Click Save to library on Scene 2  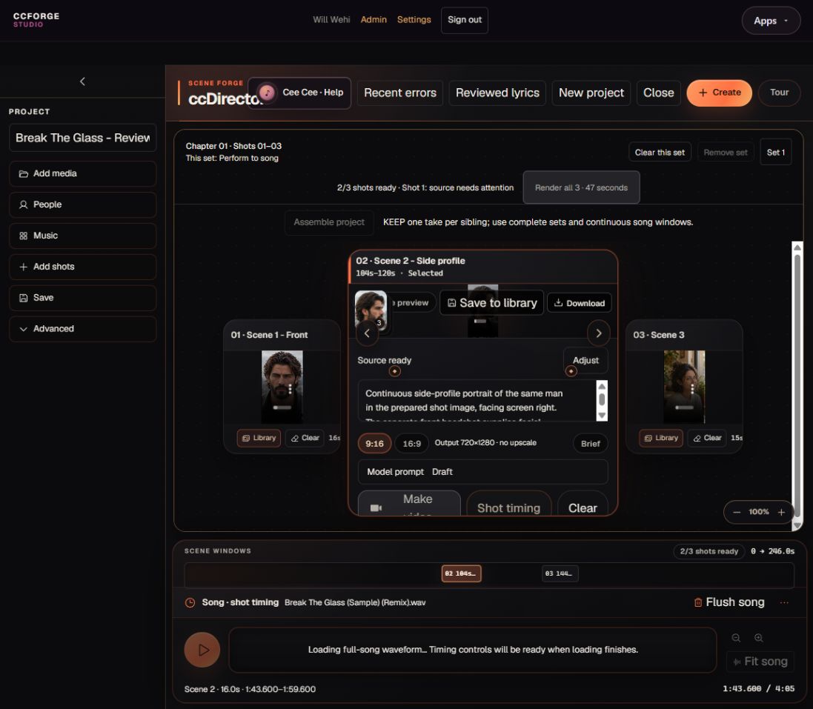[x=491, y=303]
